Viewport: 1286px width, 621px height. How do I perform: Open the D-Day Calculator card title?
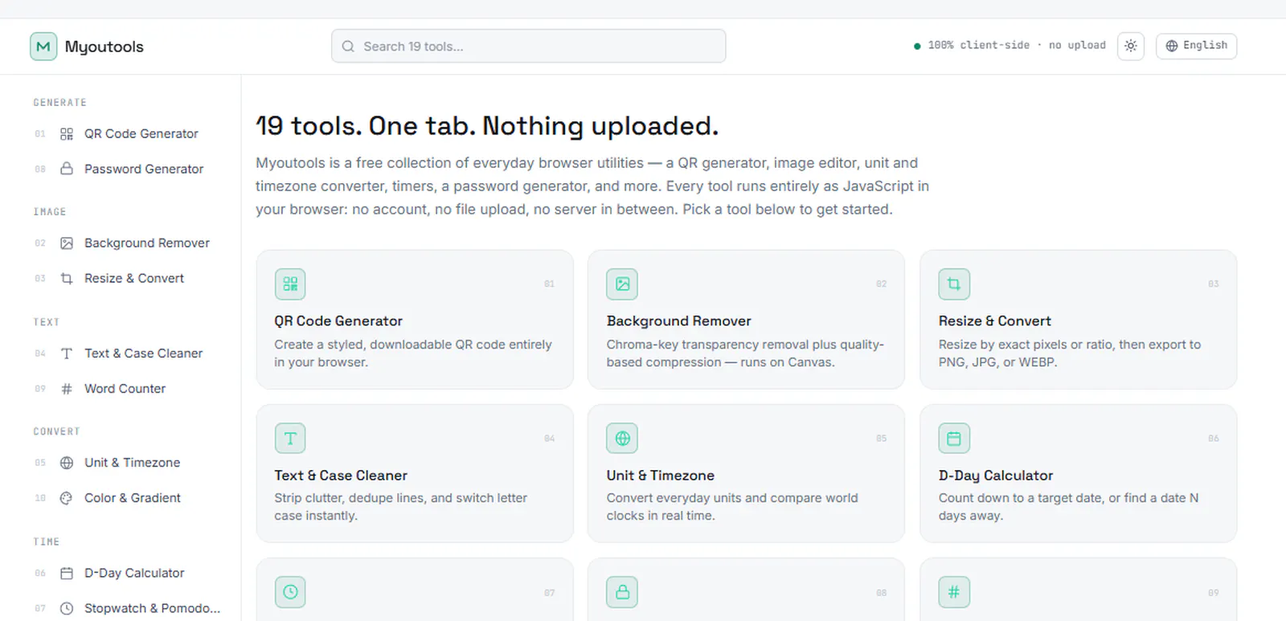click(996, 476)
